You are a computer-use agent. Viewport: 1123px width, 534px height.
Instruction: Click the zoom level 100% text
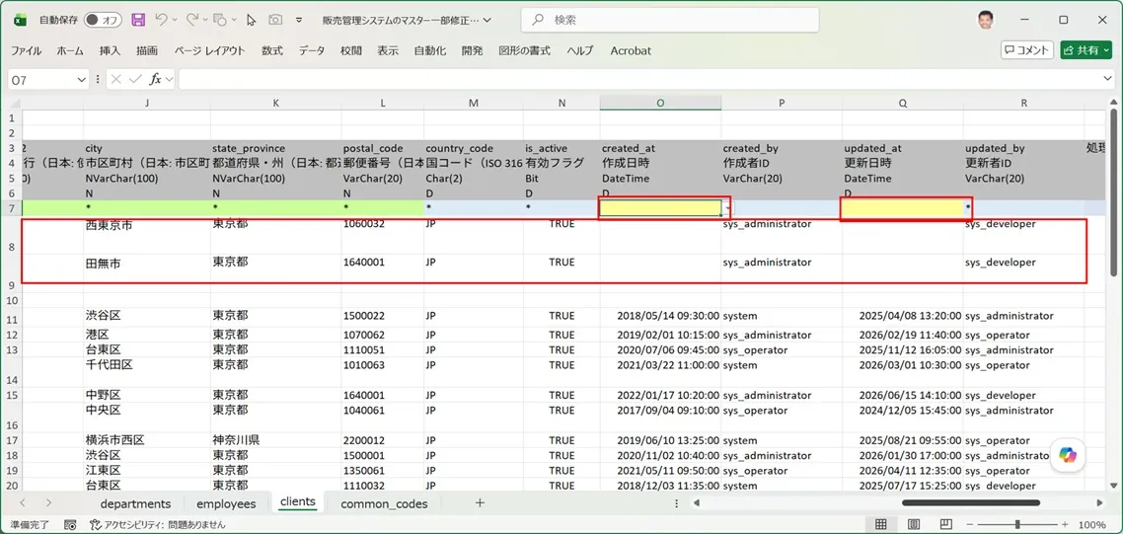point(1092,525)
